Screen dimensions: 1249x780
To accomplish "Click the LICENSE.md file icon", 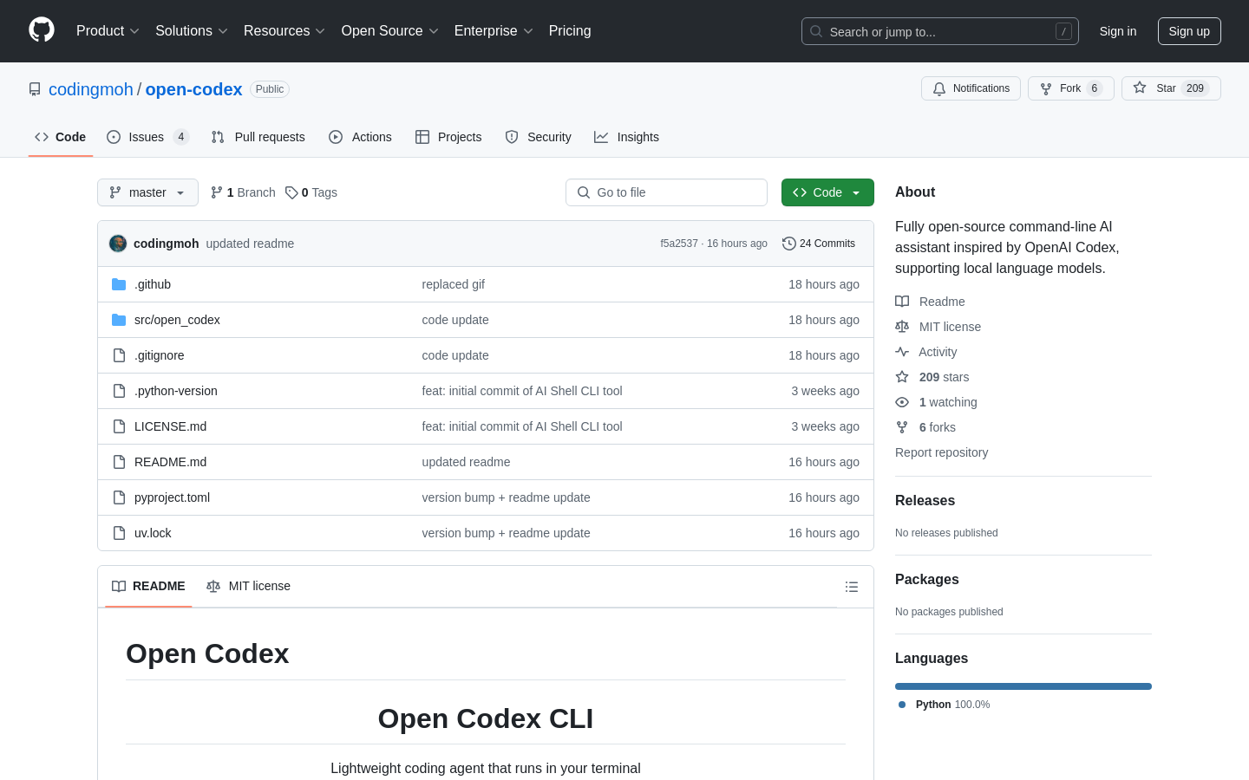I will (119, 426).
